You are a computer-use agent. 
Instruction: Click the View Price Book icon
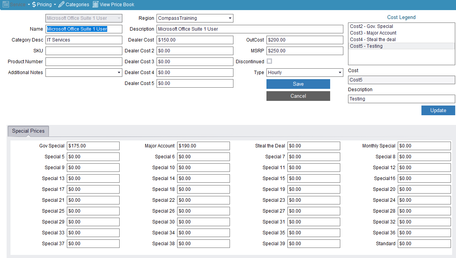96,4
